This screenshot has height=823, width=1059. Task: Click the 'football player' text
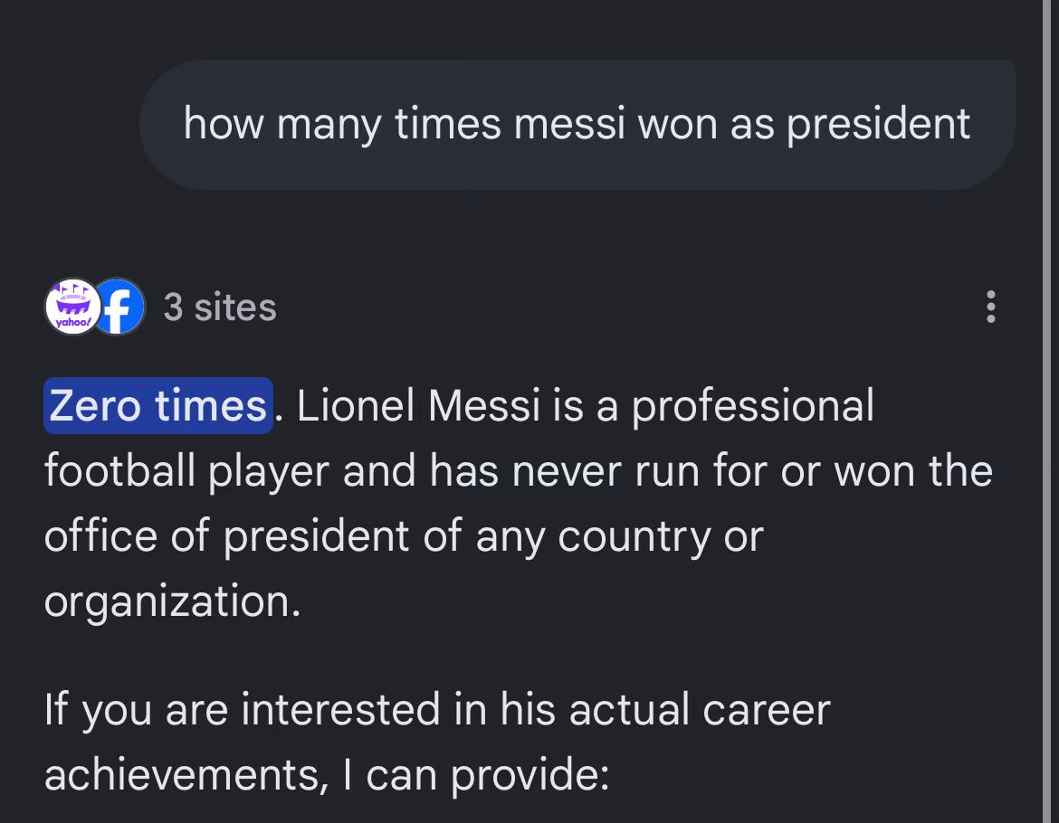(x=186, y=471)
